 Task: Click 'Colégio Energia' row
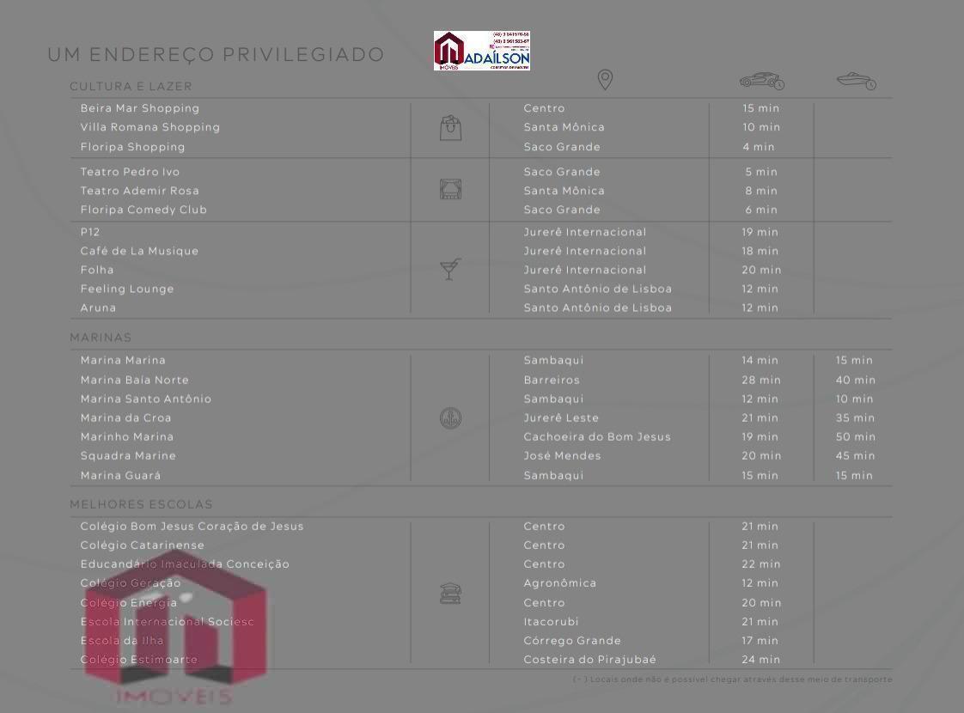[129, 603]
